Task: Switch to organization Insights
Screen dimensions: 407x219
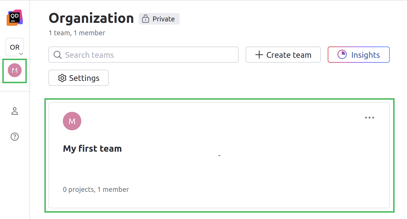Action: pos(359,54)
